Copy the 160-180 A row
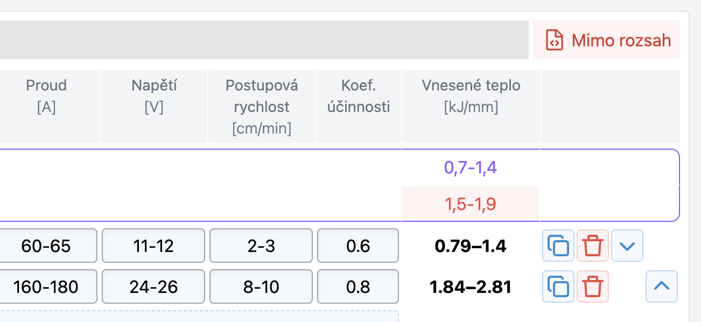Viewport: 701px width, 322px height. [x=558, y=286]
